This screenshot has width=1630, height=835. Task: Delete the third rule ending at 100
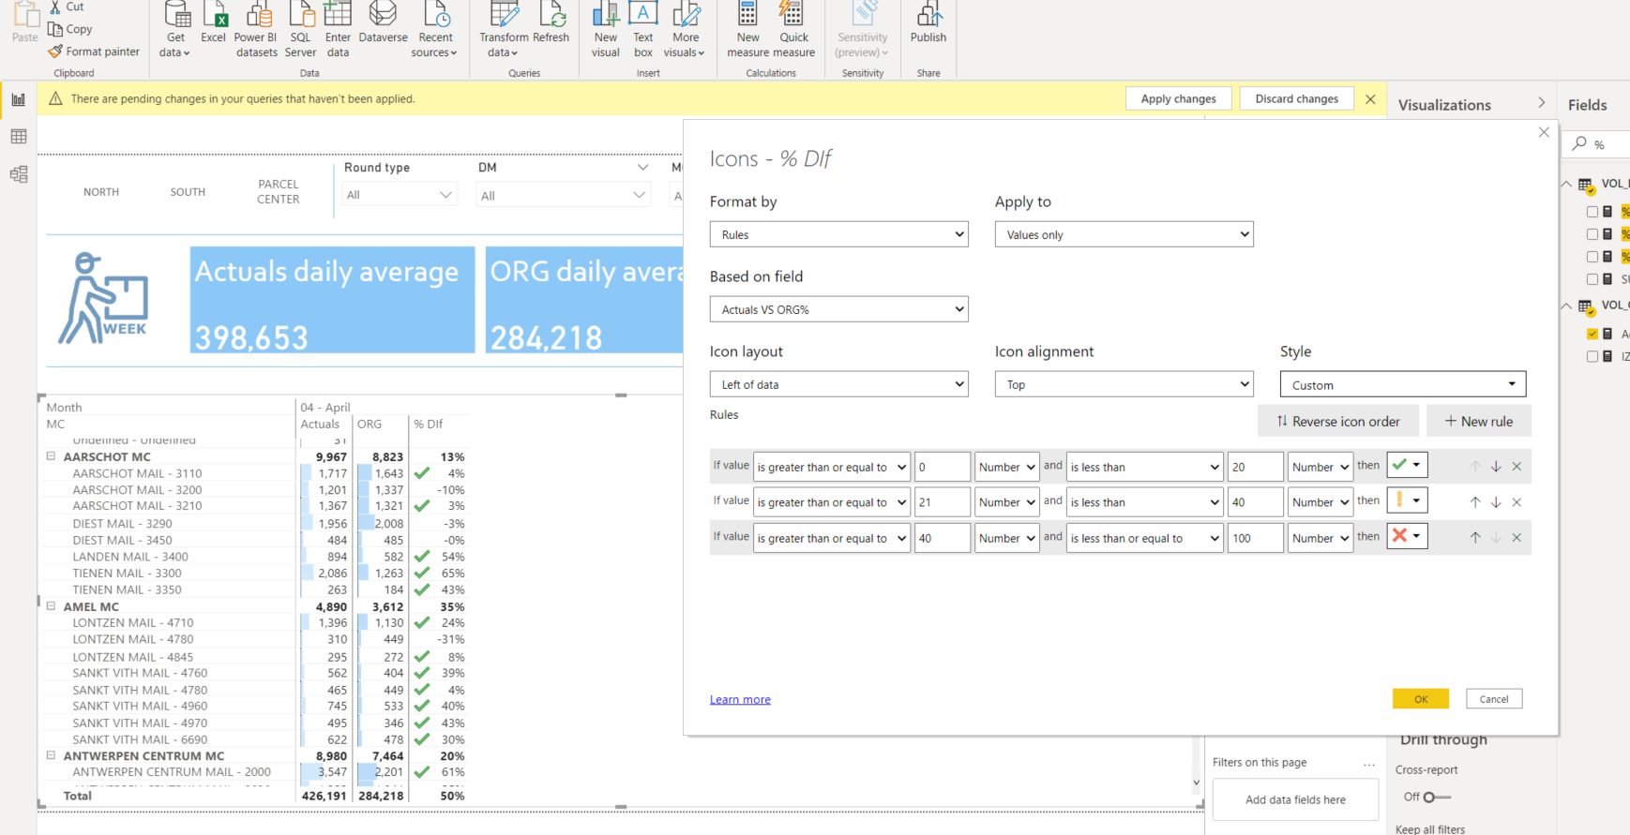[x=1517, y=538]
